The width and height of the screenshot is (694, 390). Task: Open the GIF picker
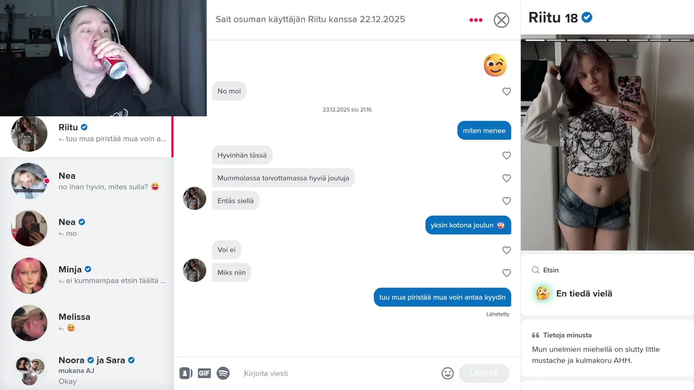(x=204, y=373)
